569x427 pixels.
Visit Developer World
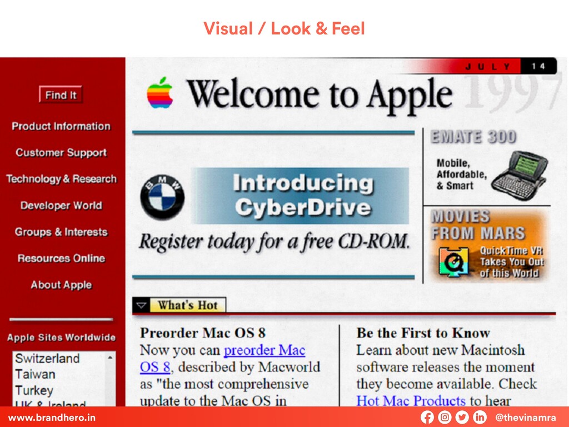coord(61,205)
